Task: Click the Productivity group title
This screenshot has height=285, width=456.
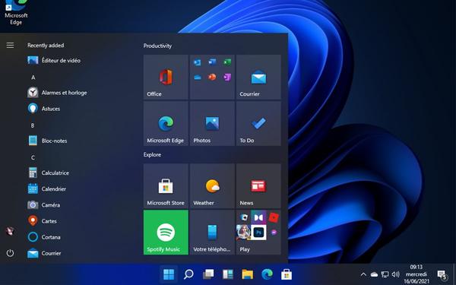Action: (x=157, y=46)
